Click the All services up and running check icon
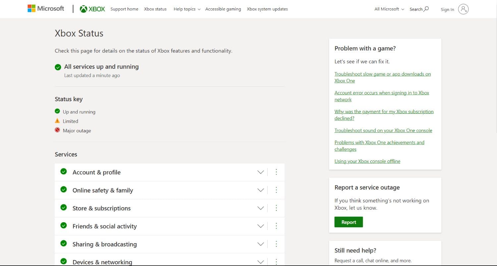 click(58, 67)
